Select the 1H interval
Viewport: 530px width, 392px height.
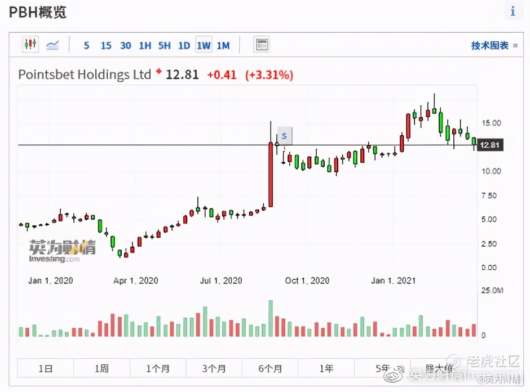pyautogui.click(x=145, y=46)
